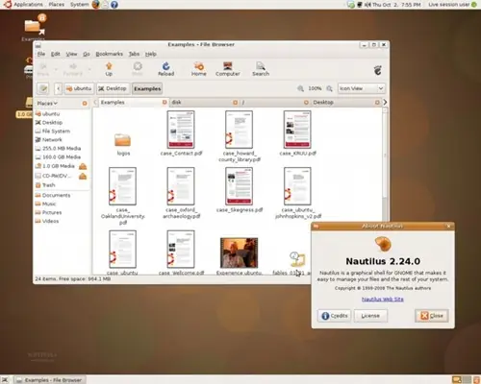The image size is (481, 384).
Task: Close the disk tab
Action: pos(235,103)
